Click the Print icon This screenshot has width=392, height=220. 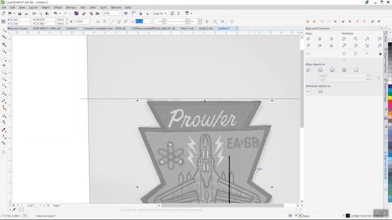click(26, 13)
